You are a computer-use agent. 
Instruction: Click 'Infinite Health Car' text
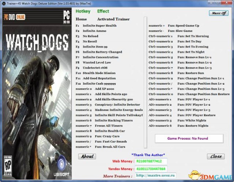point(110,131)
